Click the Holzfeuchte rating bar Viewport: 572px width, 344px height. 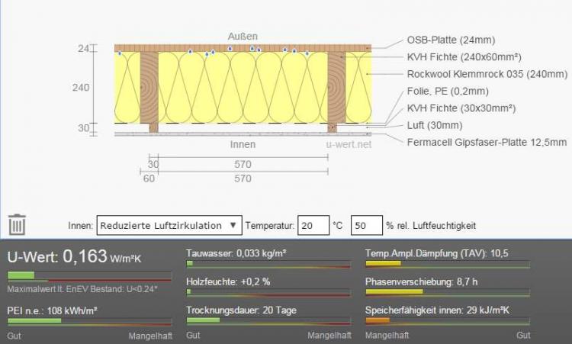click(268, 292)
